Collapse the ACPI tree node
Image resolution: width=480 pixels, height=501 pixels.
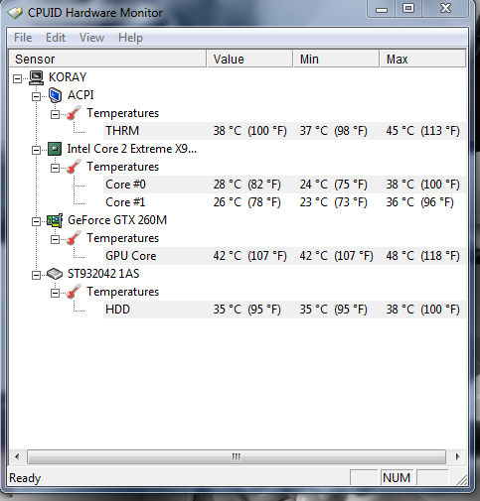(36, 96)
